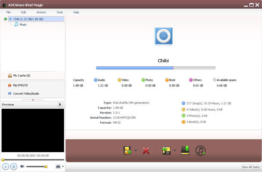
Task: Open the add files dropdown arrow
Action: [136, 150]
